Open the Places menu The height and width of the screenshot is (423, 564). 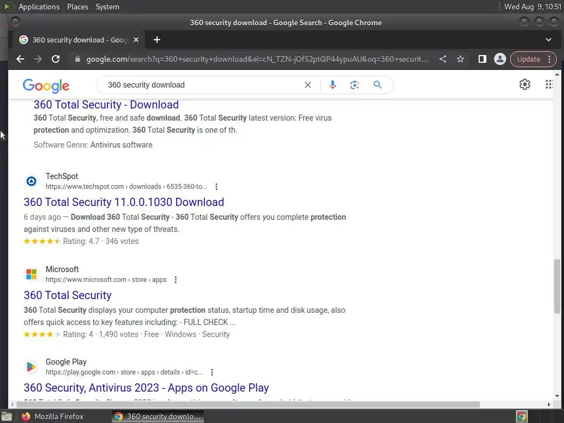click(77, 7)
